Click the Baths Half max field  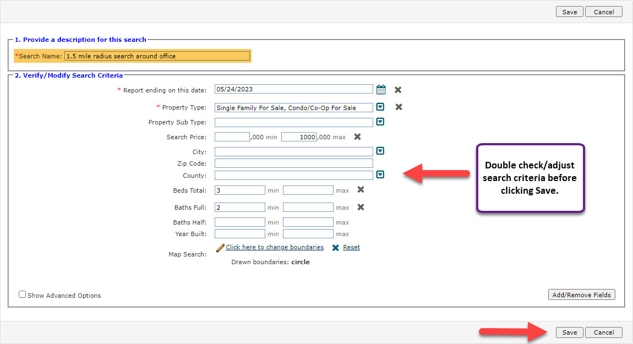308,222
